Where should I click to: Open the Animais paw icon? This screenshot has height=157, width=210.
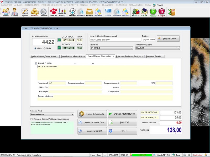[x=53, y=12]
